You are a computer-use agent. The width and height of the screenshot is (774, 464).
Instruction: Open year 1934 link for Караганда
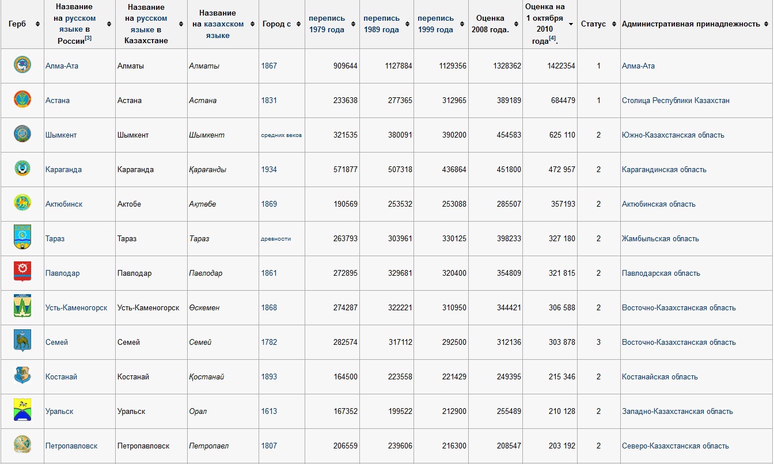point(269,169)
